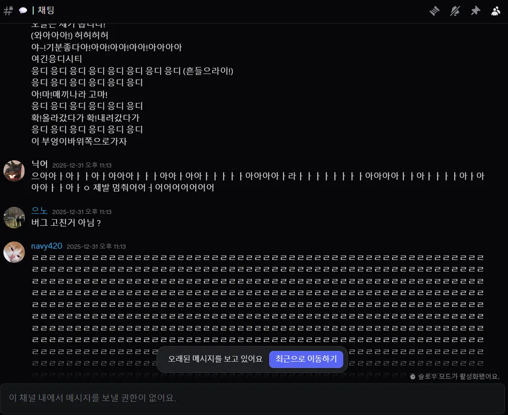
Task: View the pinned messages
Action: click(x=475, y=10)
